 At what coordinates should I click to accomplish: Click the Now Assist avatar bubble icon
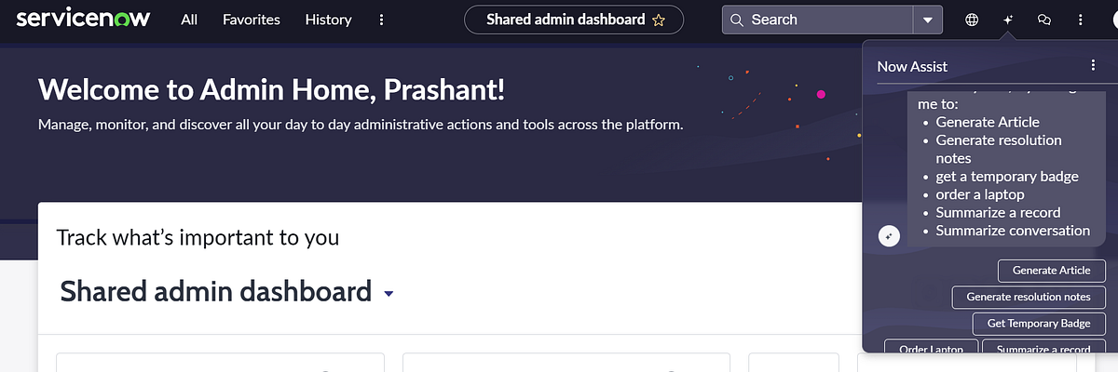pyautogui.click(x=889, y=236)
